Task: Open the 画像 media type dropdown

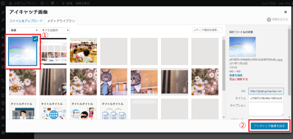Action: click(x=24, y=30)
